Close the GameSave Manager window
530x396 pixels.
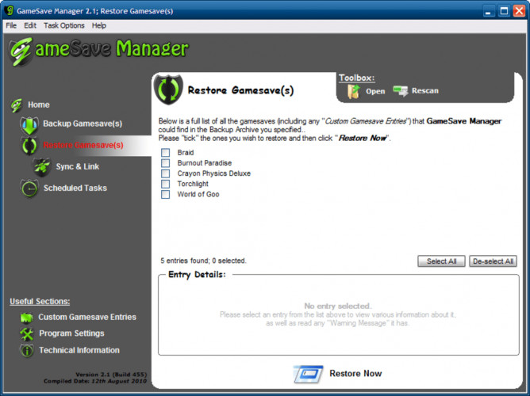(x=519, y=11)
